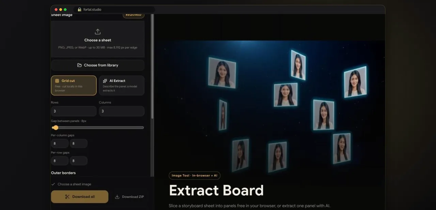Open the Choose from library button
This screenshot has height=210, width=436.
[98, 65]
